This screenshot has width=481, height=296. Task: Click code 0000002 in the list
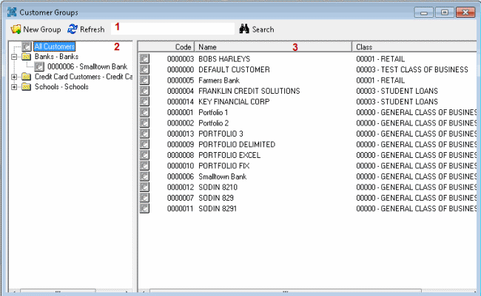[x=181, y=123]
